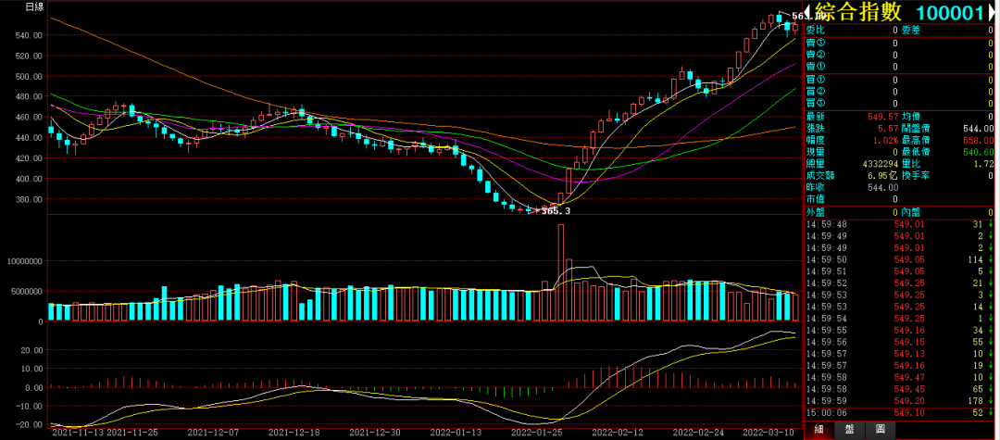The width and height of the screenshot is (1000, 440).
Task: Click the green arrow in 15:00:06 row
Action: coord(991,413)
